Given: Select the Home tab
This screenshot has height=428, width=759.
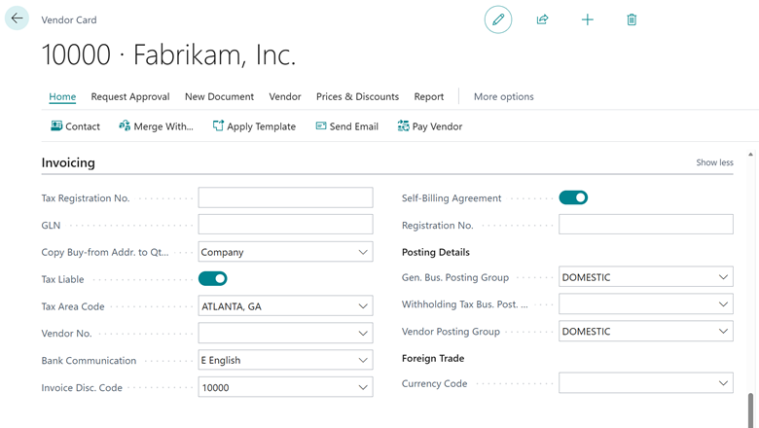Looking at the screenshot, I should pos(62,96).
